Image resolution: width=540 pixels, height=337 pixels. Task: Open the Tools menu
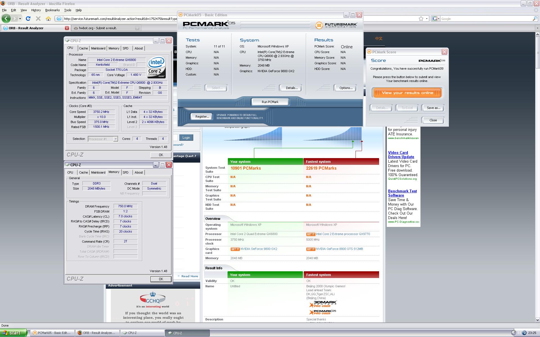tap(68, 10)
